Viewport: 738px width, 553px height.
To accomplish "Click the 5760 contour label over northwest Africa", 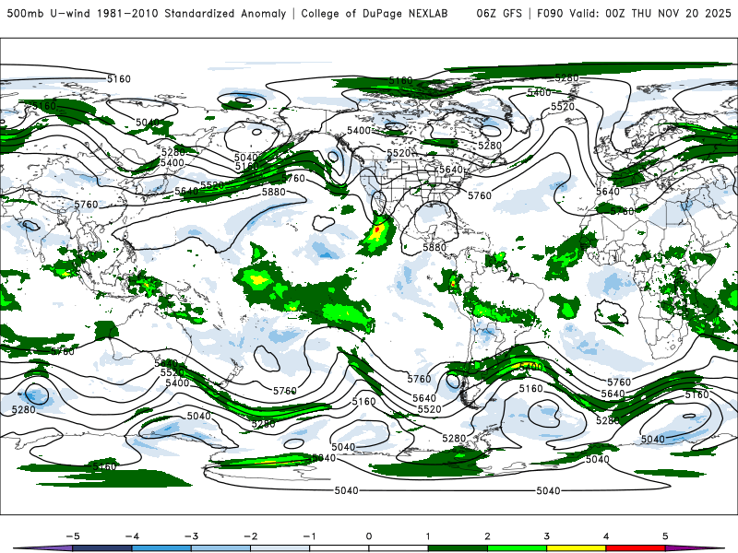I will [622, 212].
